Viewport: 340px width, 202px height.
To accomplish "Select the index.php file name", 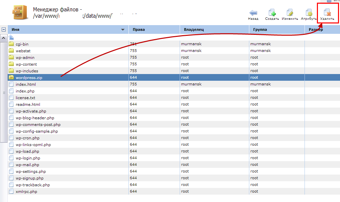I will (25, 91).
